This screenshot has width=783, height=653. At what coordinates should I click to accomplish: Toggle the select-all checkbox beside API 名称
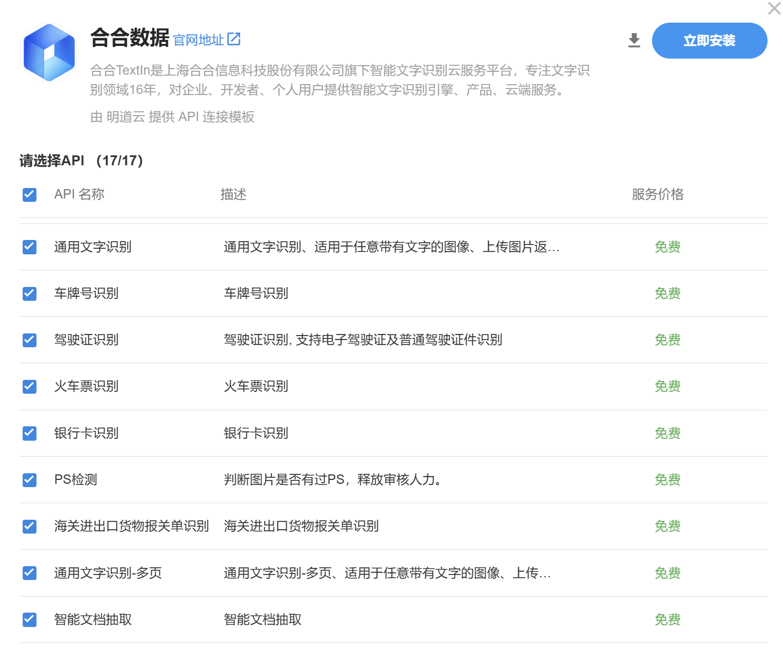click(x=29, y=195)
